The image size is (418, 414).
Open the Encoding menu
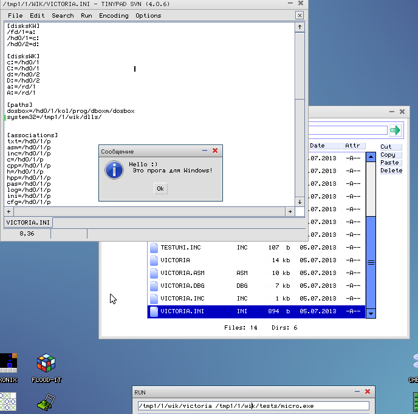(x=114, y=16)
